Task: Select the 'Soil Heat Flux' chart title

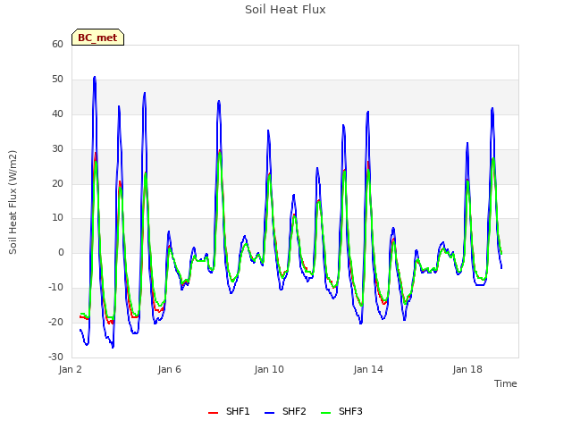Action: [x=285, y=10]
